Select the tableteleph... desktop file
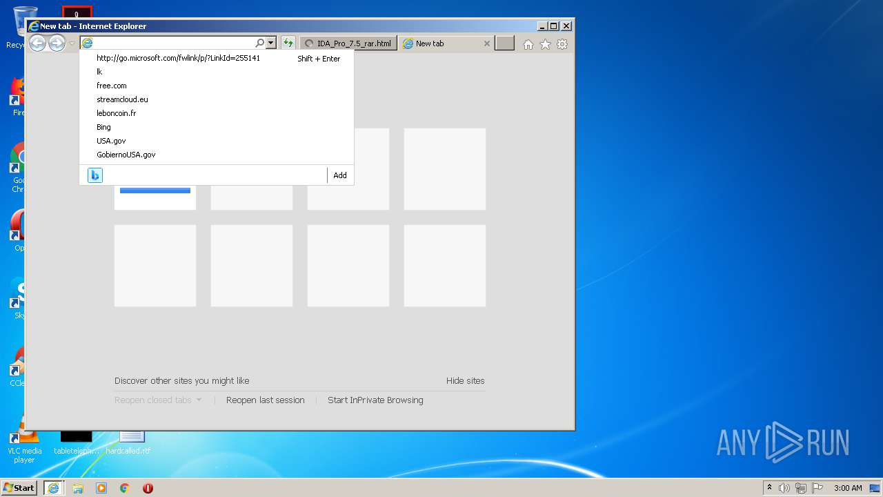This screenshot has width=883, height=497. coord(76,442)
